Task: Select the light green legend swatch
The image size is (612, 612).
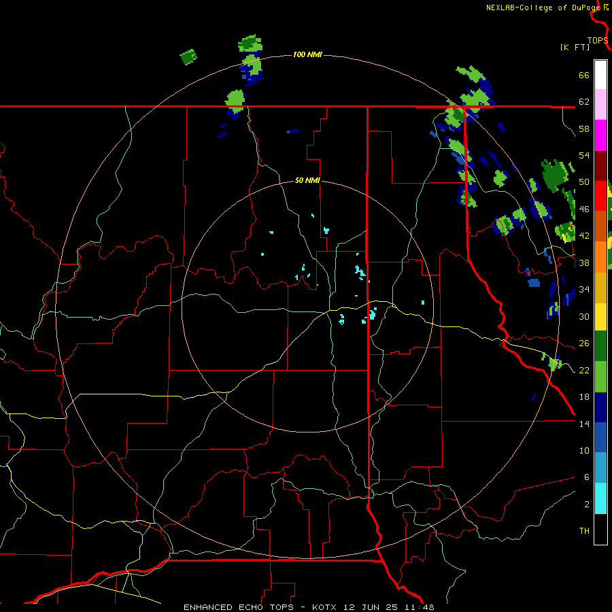Action: click(600, 377)
